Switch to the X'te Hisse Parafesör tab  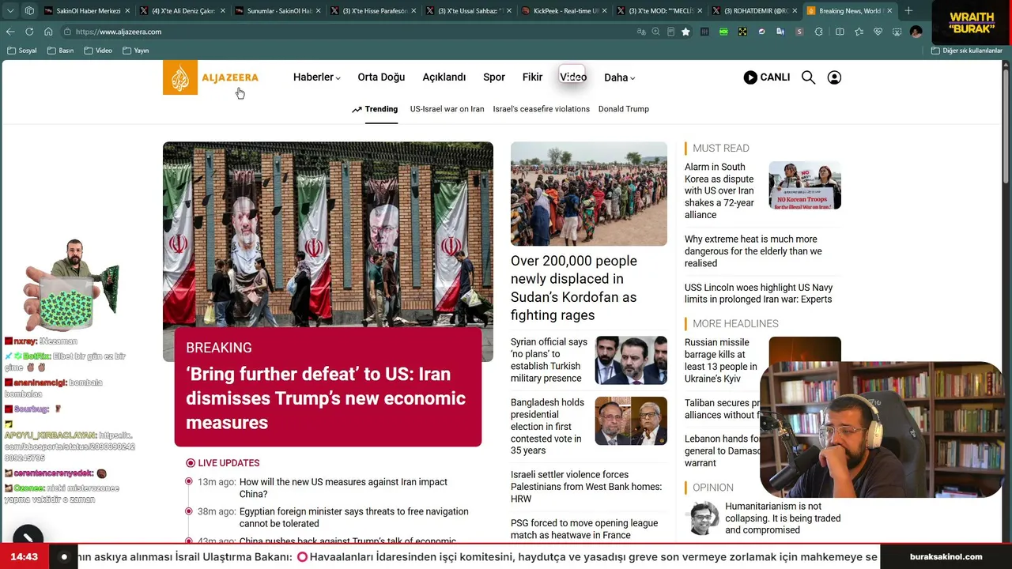(x=372, y=11)
